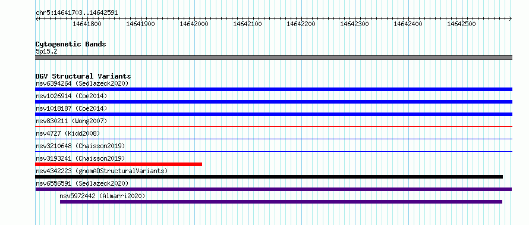Select the thin blue line of nsv4727

tap(273, 139)
